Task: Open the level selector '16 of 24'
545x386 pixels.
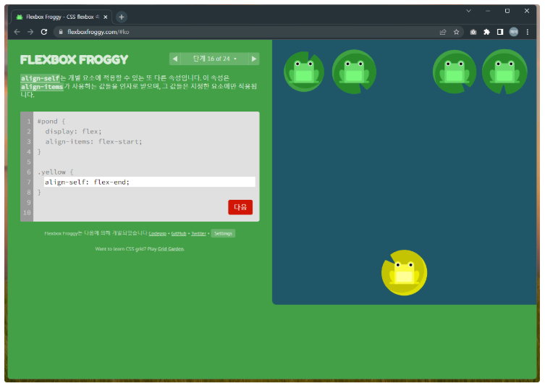Action: (x=214, y=59)
